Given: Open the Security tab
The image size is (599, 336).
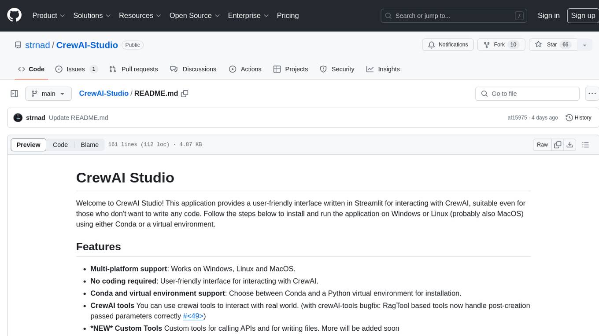Looking at the screenshot, I should [x=337, y=69].
